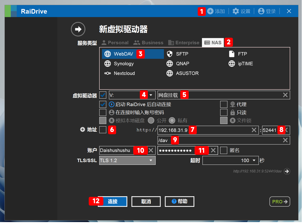Screen dimensions: 302x223
Task: Select the 公开 radio button
Action: tap(151, 121)
